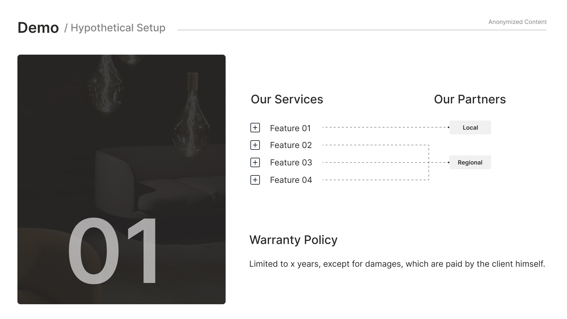Click the Feature 01 label

point(290,128)
